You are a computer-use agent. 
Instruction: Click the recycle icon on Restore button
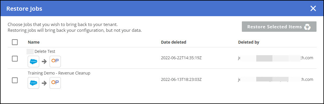tap(308, 27)
